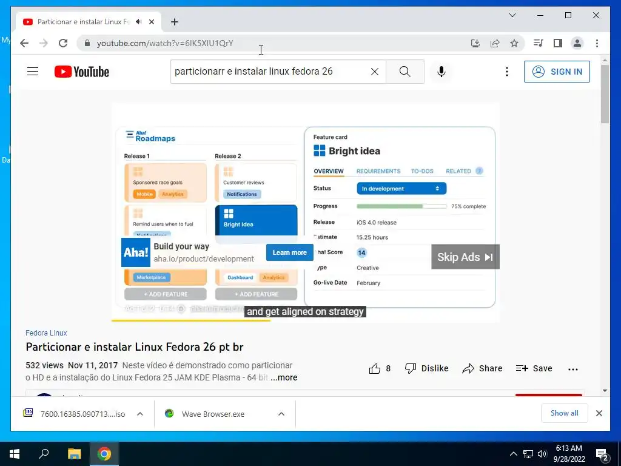Open the Chrome profile avatar icon

pyautogui.click(x=577, y=43)
